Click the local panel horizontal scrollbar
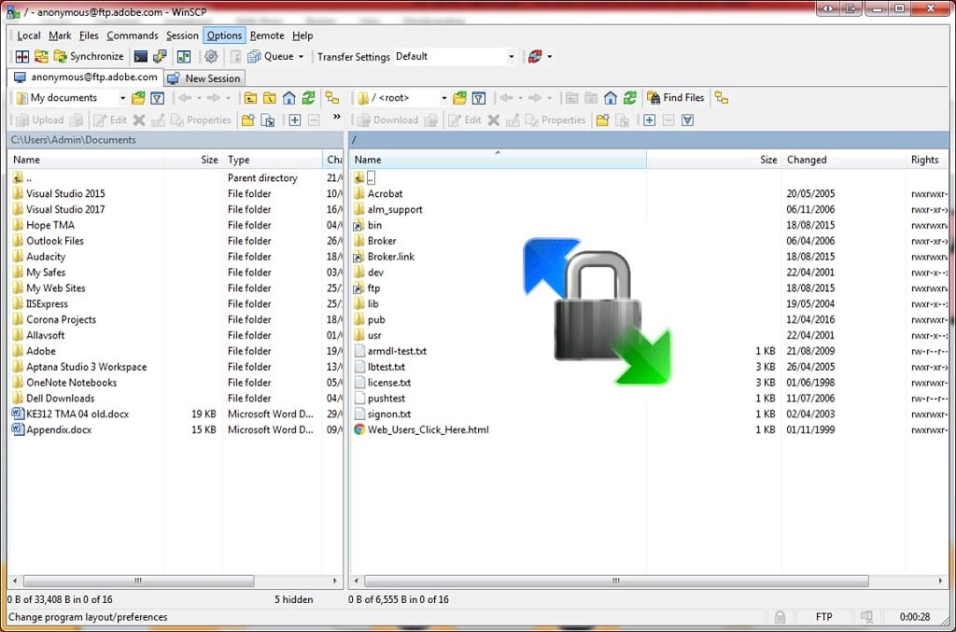The image size is (956, 632). [139, 581]
